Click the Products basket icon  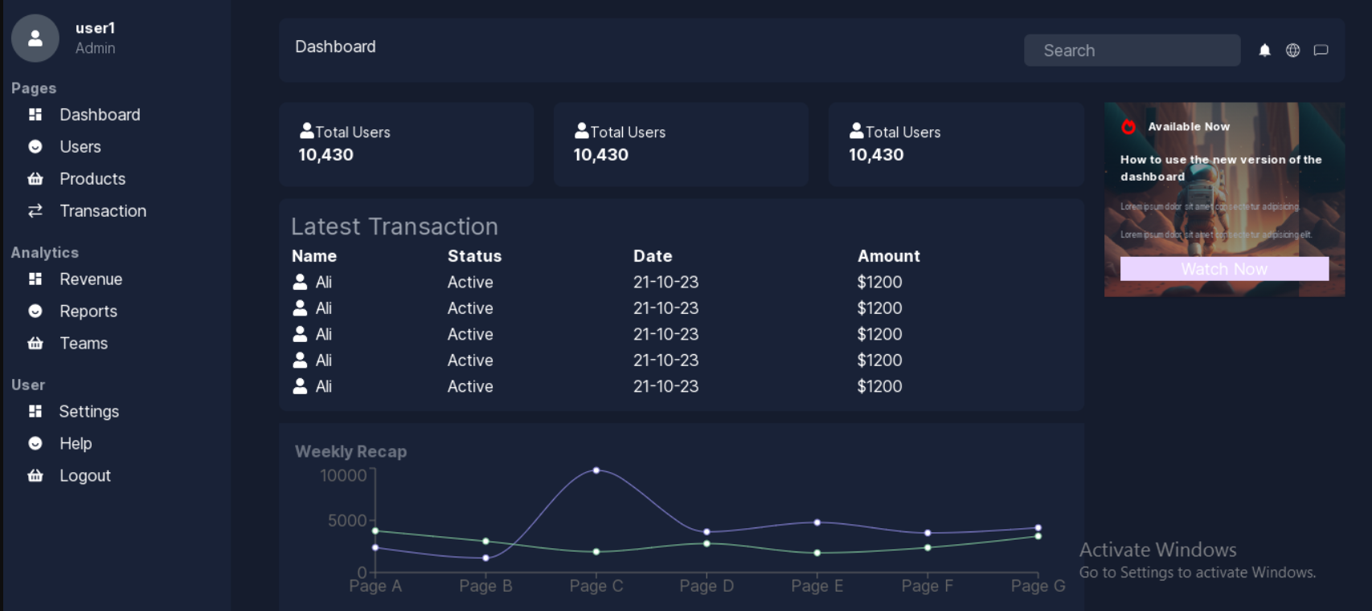[35, 179]
